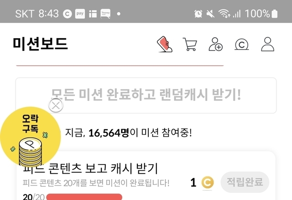Close the floating 오락 구독 bubble
This screenshot has height=200, width=292.
(56, 105)
